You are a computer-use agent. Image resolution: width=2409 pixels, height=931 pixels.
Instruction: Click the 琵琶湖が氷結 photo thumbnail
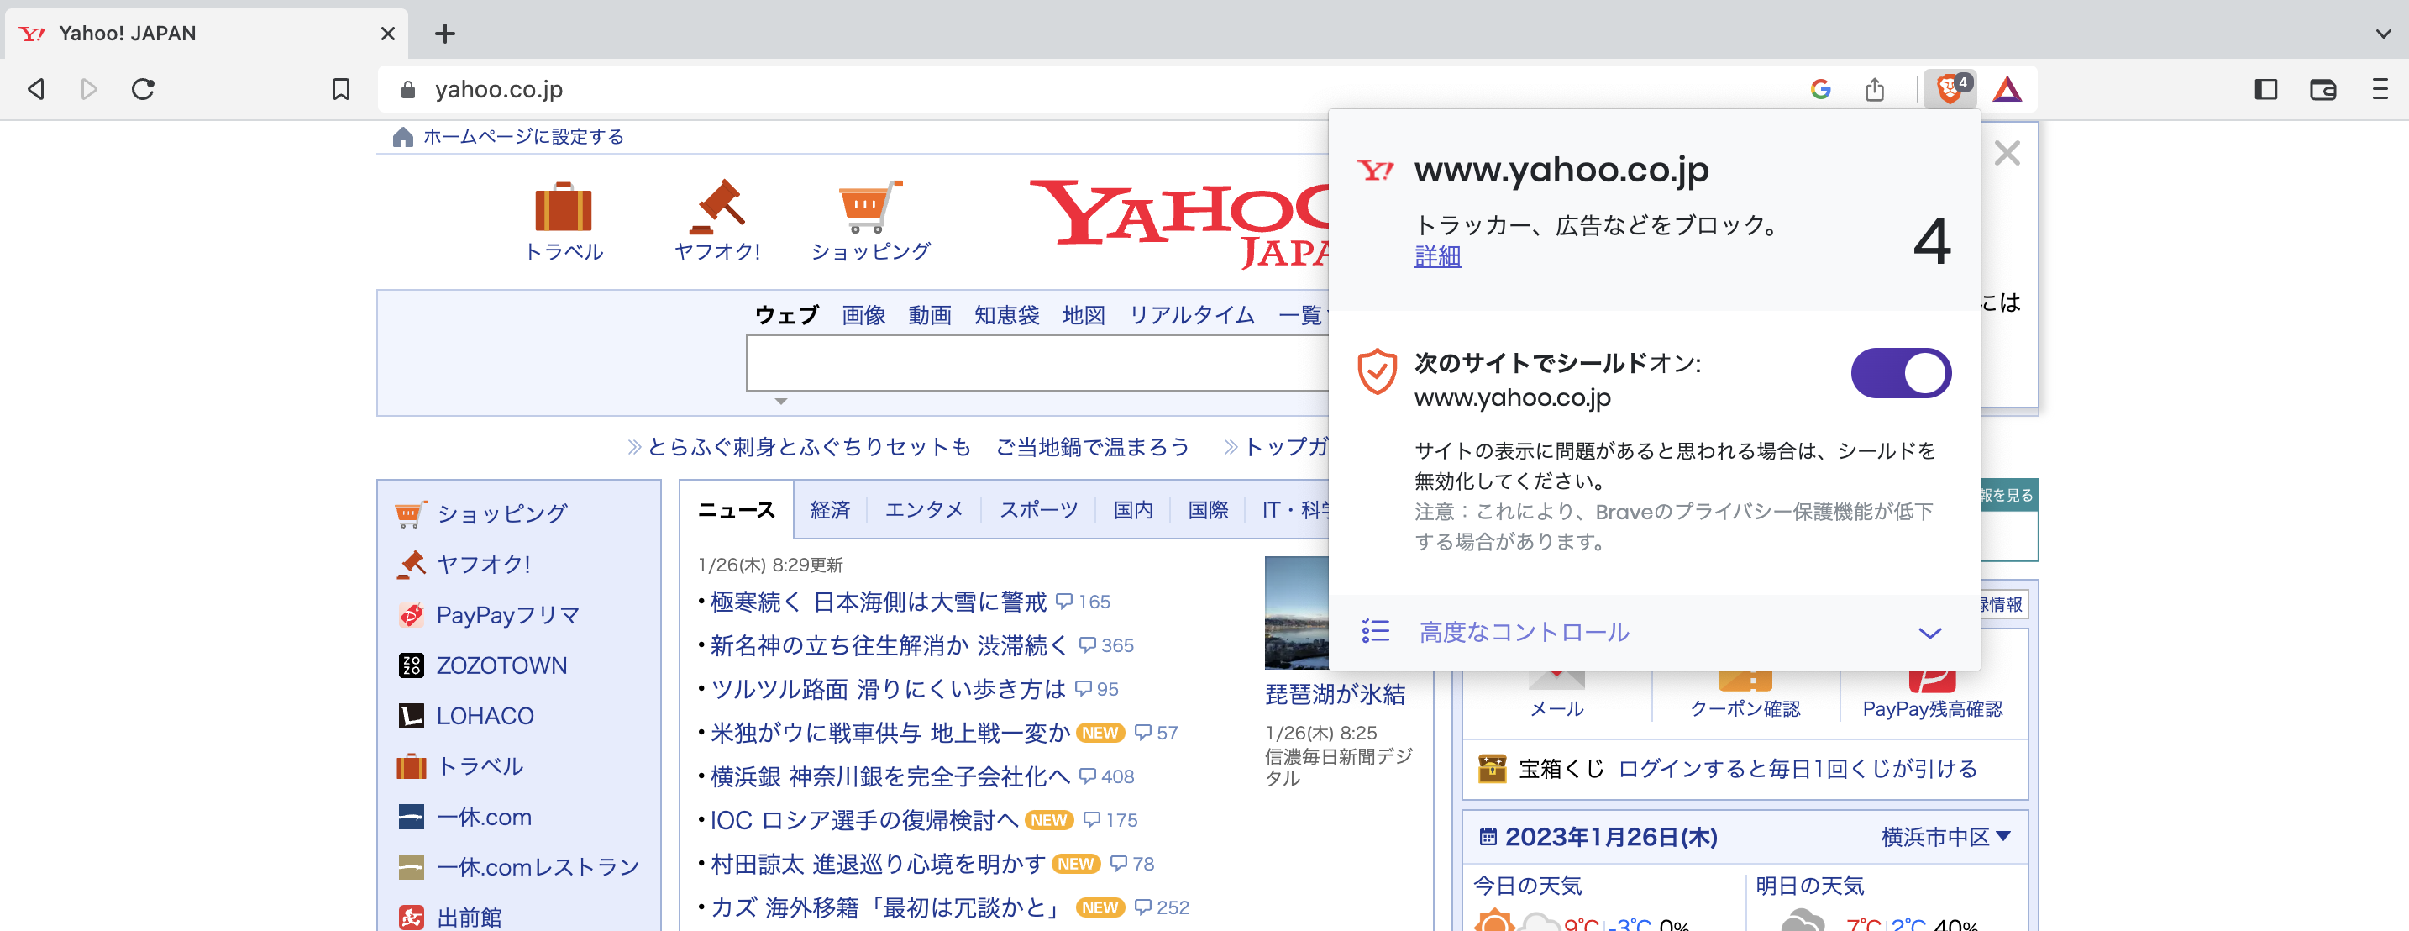(1296, 613)
